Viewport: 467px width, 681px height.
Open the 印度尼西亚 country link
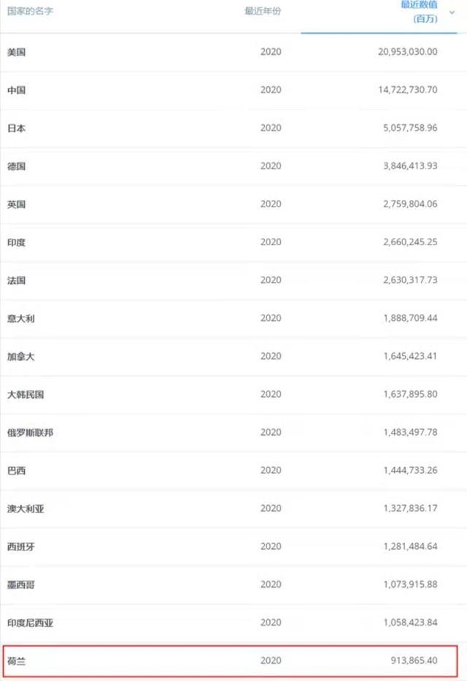(x=30, y=622)
